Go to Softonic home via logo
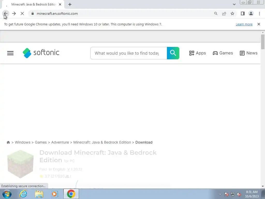Viewport: 265px width, 199px height. tap(41, 53)
